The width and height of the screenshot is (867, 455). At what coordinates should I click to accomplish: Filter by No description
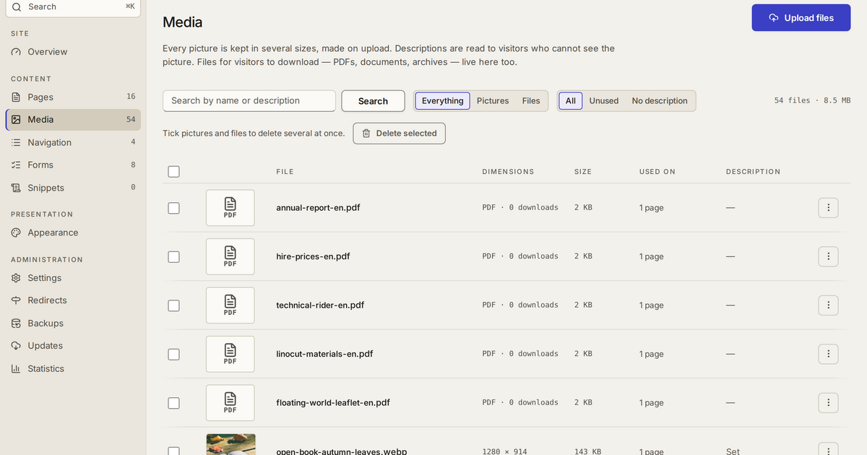660,101
